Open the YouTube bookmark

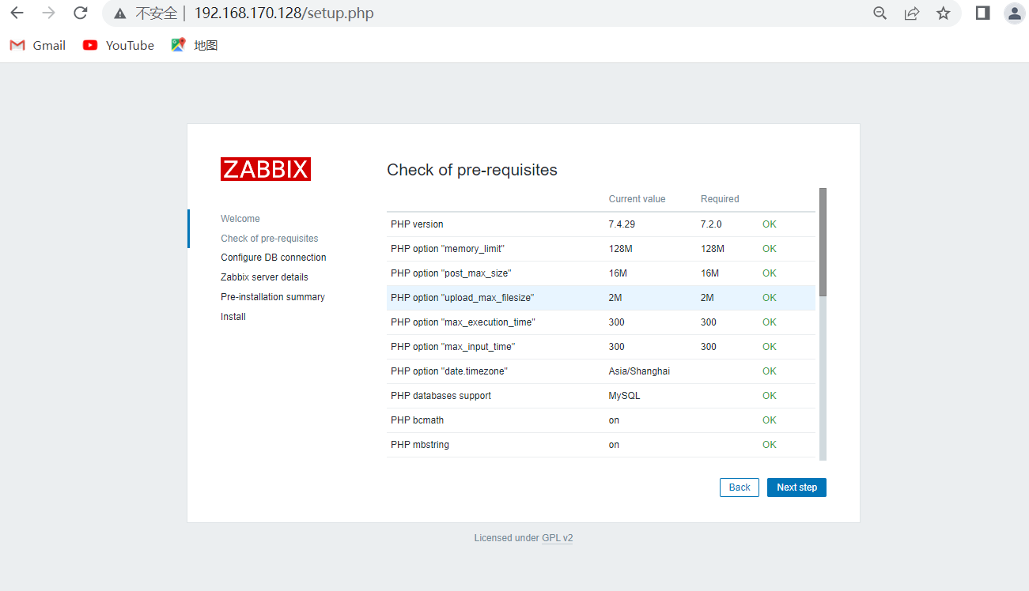pos(119,46)
